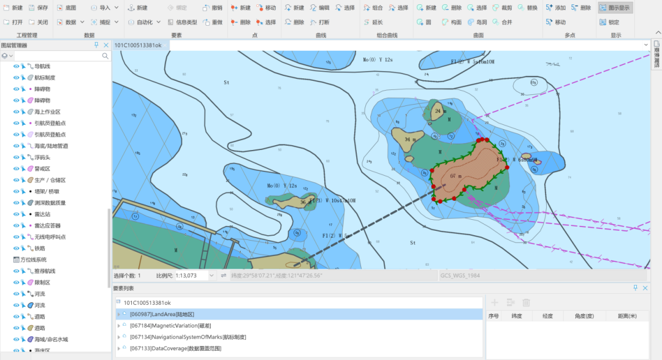This screenshot has height=360, width=662.
Task: Click 保存 to save the project
Action: 37,8
